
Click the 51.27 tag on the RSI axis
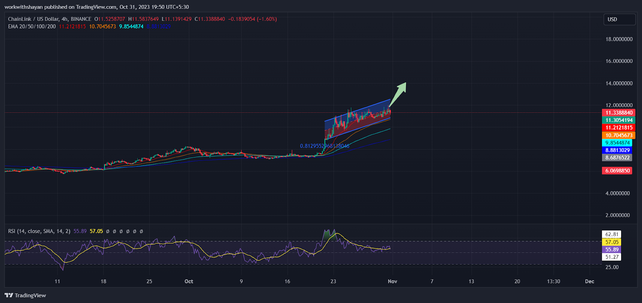[612, 257]
